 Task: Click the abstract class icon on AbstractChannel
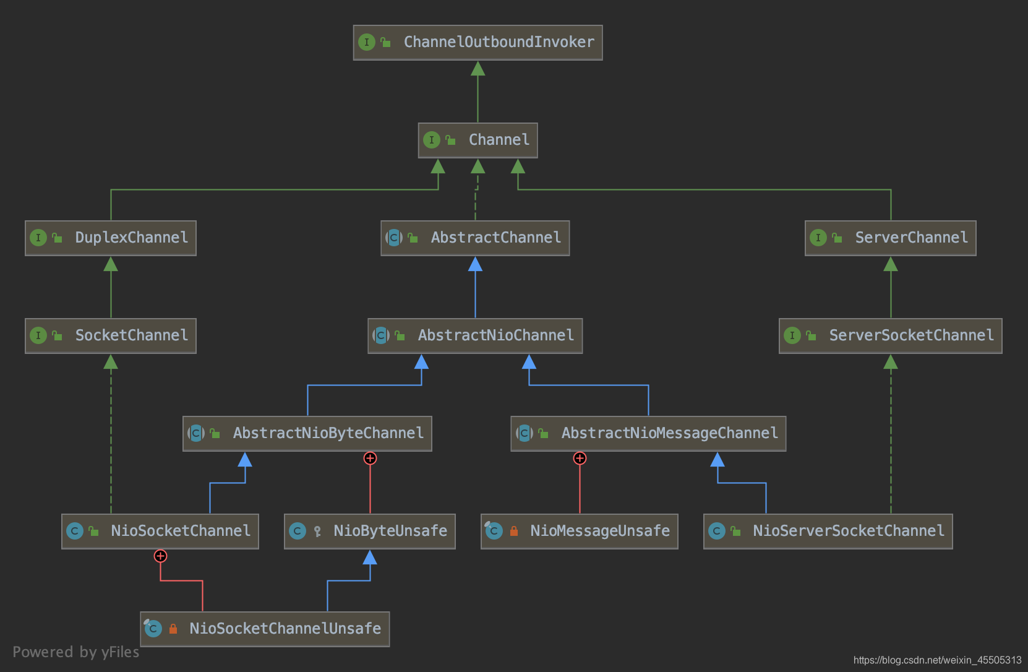(394, 238)
